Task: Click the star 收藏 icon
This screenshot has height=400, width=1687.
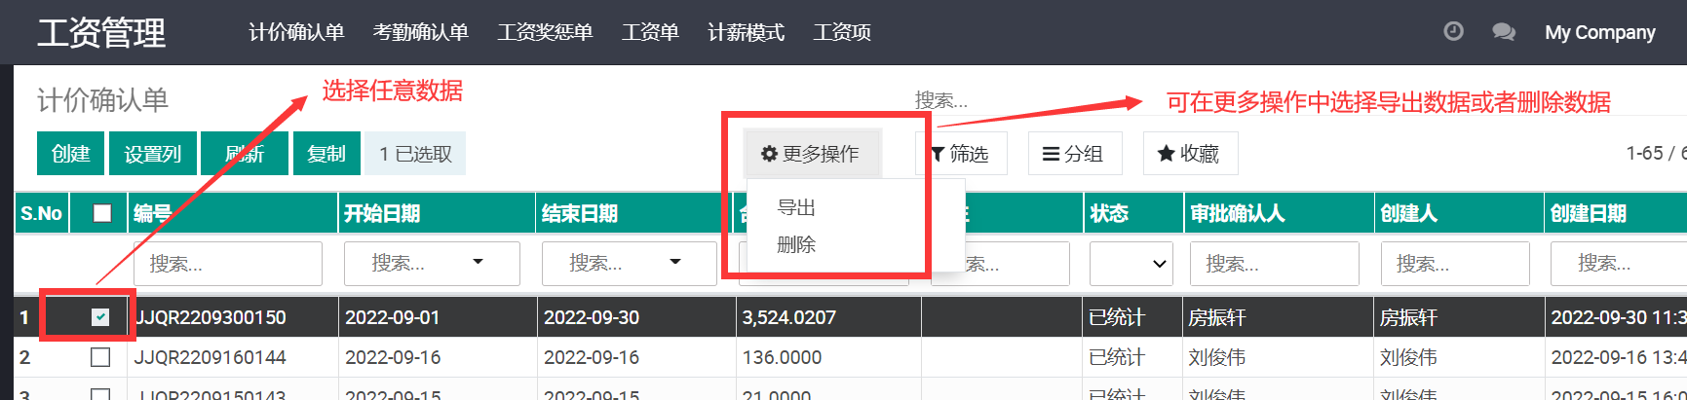Action: [x=1166, y=154]
